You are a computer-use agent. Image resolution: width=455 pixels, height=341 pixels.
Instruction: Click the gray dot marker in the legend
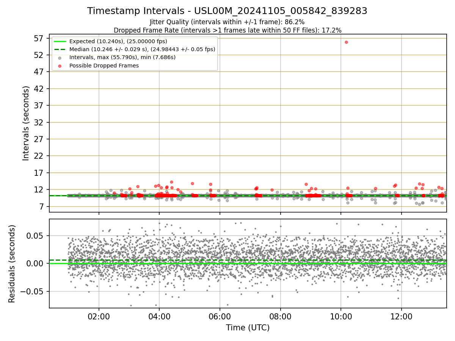click(60, 58)
